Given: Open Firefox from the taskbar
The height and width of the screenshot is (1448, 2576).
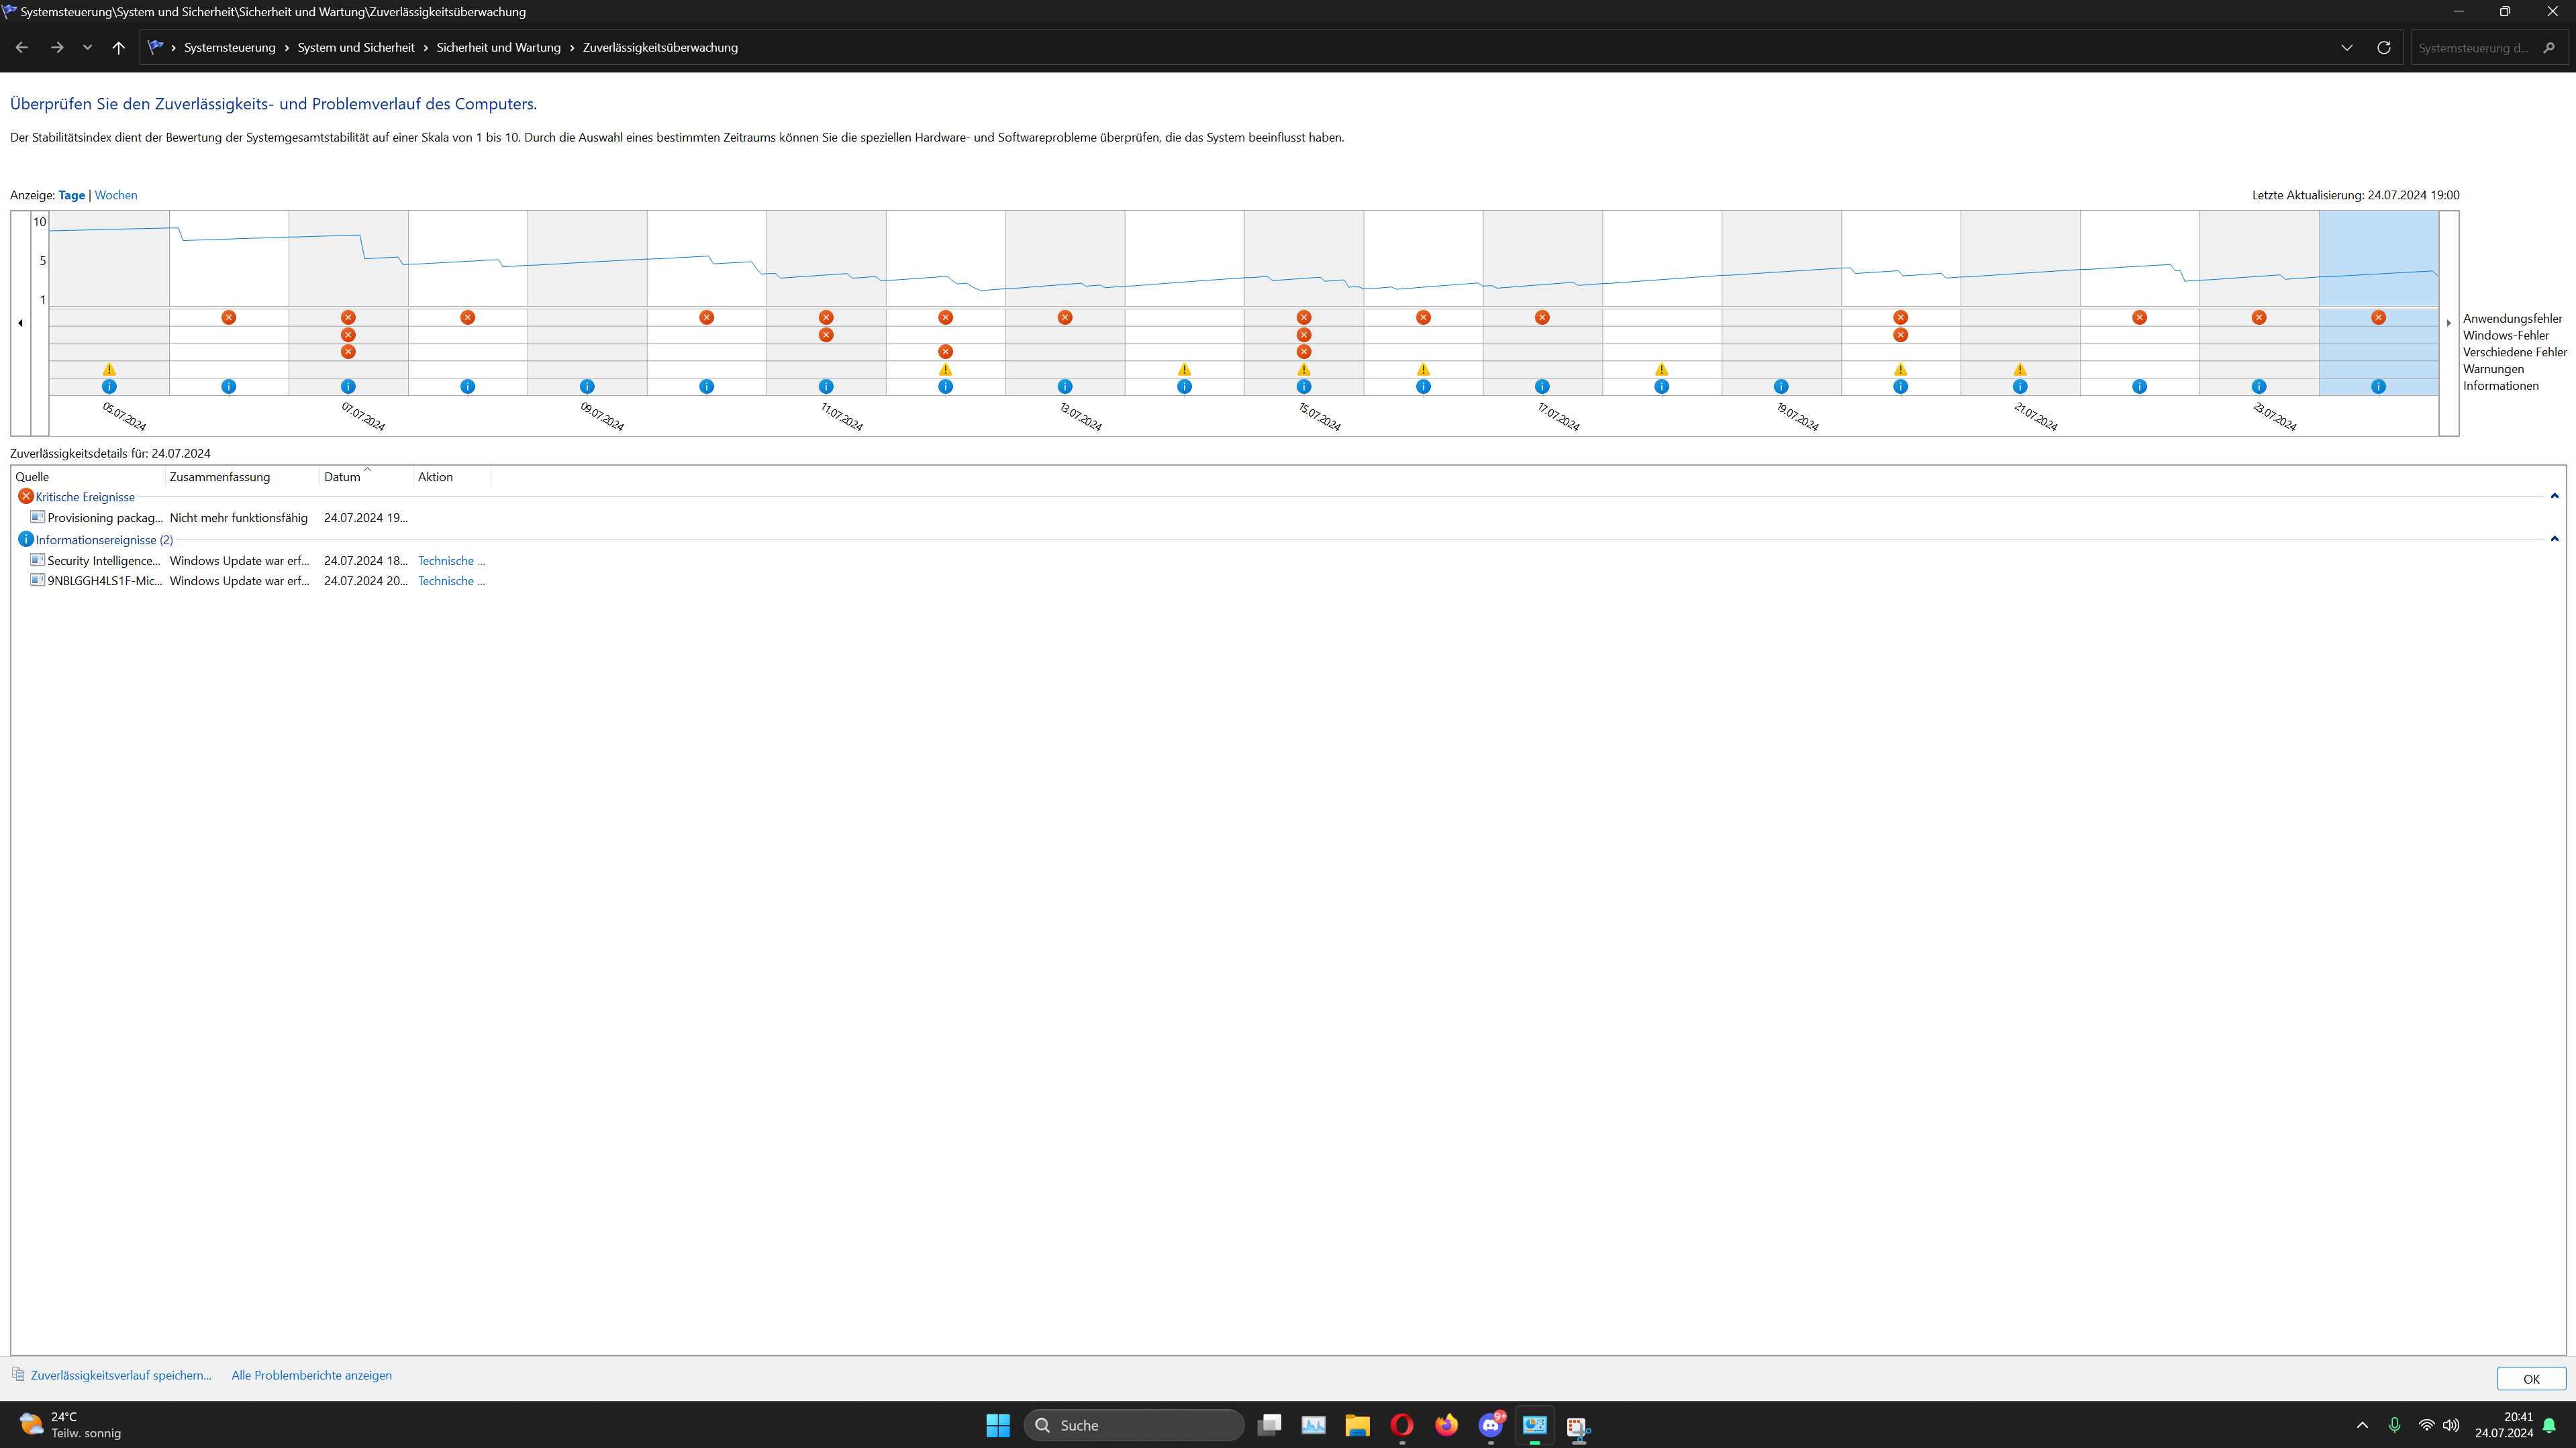Looking at the screenshot, I should pyautogui.click(x=1446, y=1425).
